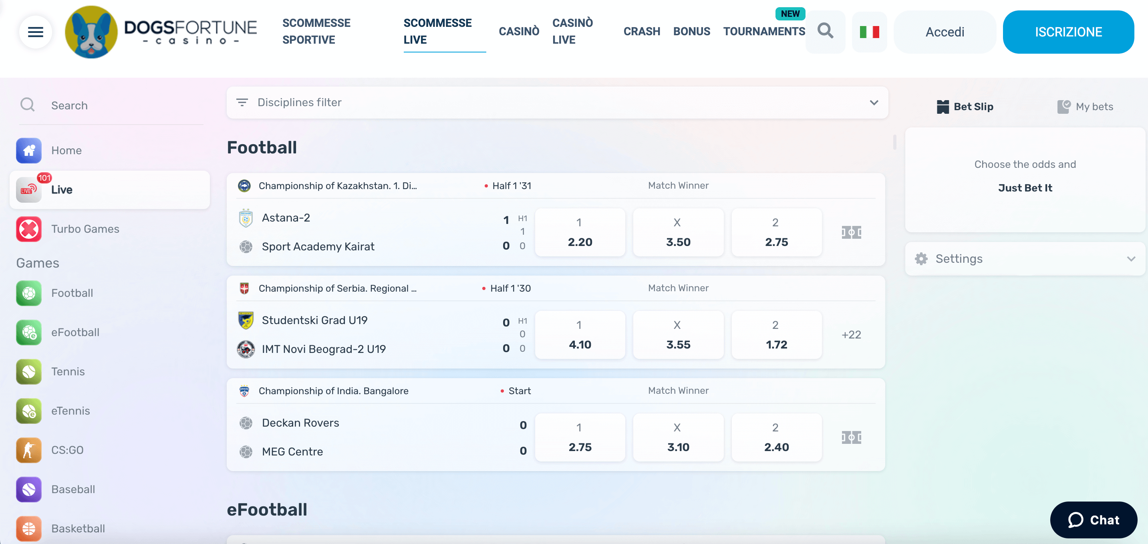The image size is (1148, 544).
Task: Open the SCOMMESSE SPORTIVE menu item
Action: (x=317, y=31)
